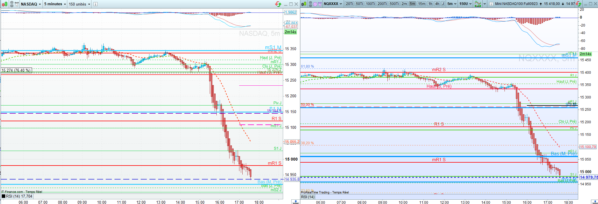
Task: Select the 20Ti timeframe button
Action: [x=349, y=4]
